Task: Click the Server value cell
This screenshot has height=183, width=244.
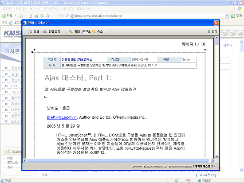Action: pos(189,59)
